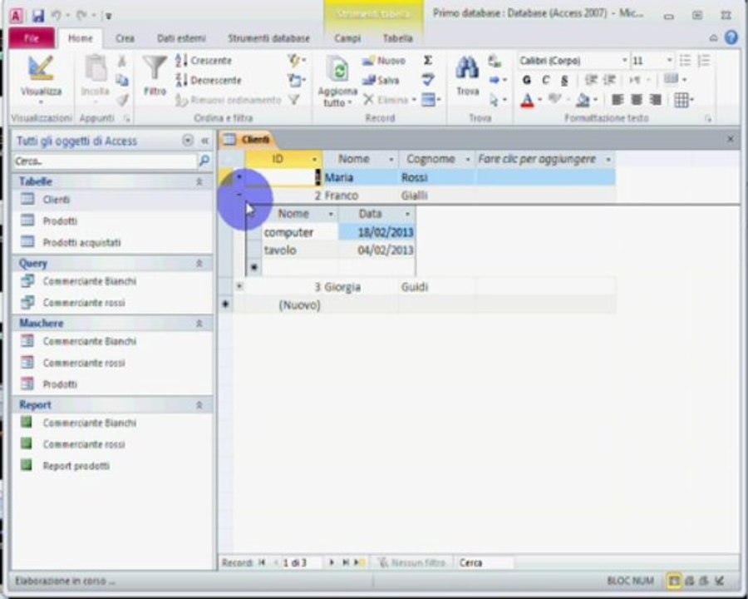Switch to Strumenti database tab
The image size is (748, 599).
click(x=268, y=38)
